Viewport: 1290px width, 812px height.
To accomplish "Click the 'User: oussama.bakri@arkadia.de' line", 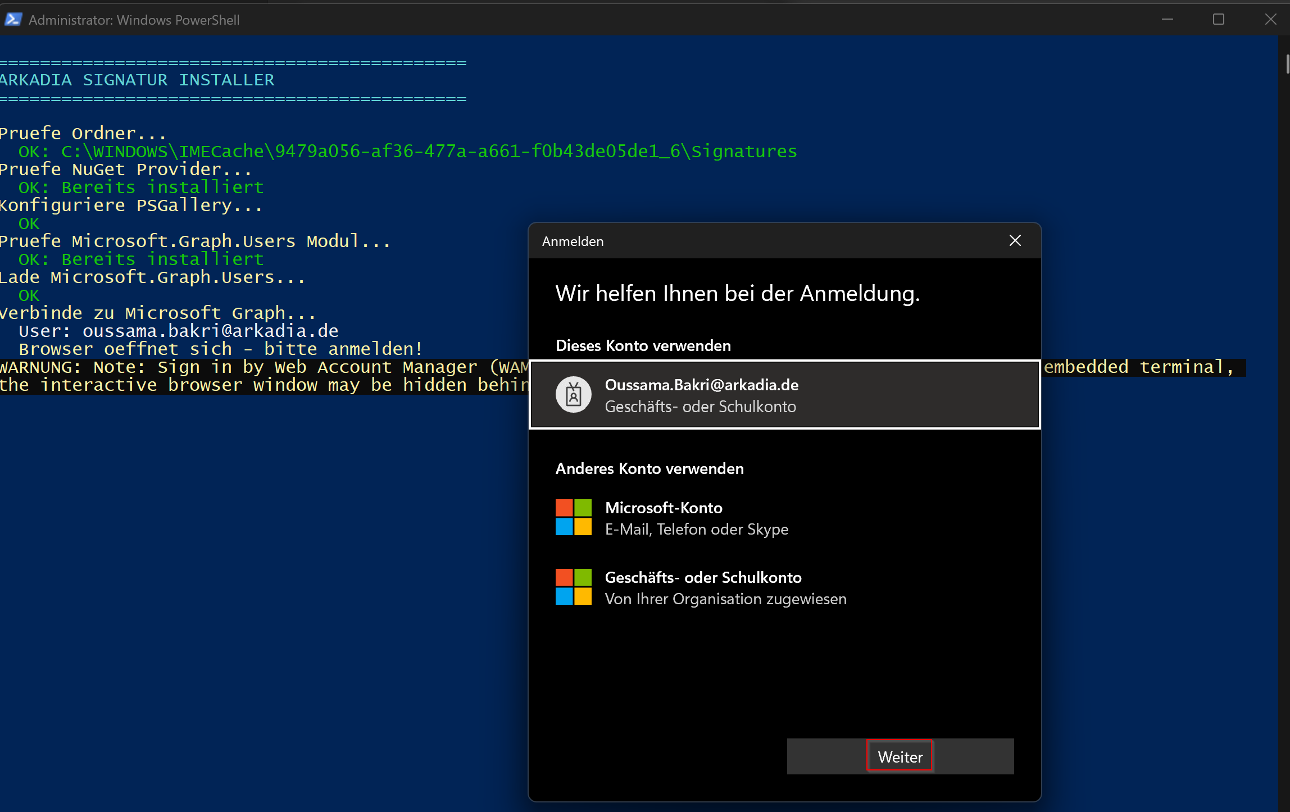I will pos(179,331).
